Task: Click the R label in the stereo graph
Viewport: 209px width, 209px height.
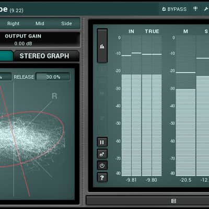Action: point(54,96)
